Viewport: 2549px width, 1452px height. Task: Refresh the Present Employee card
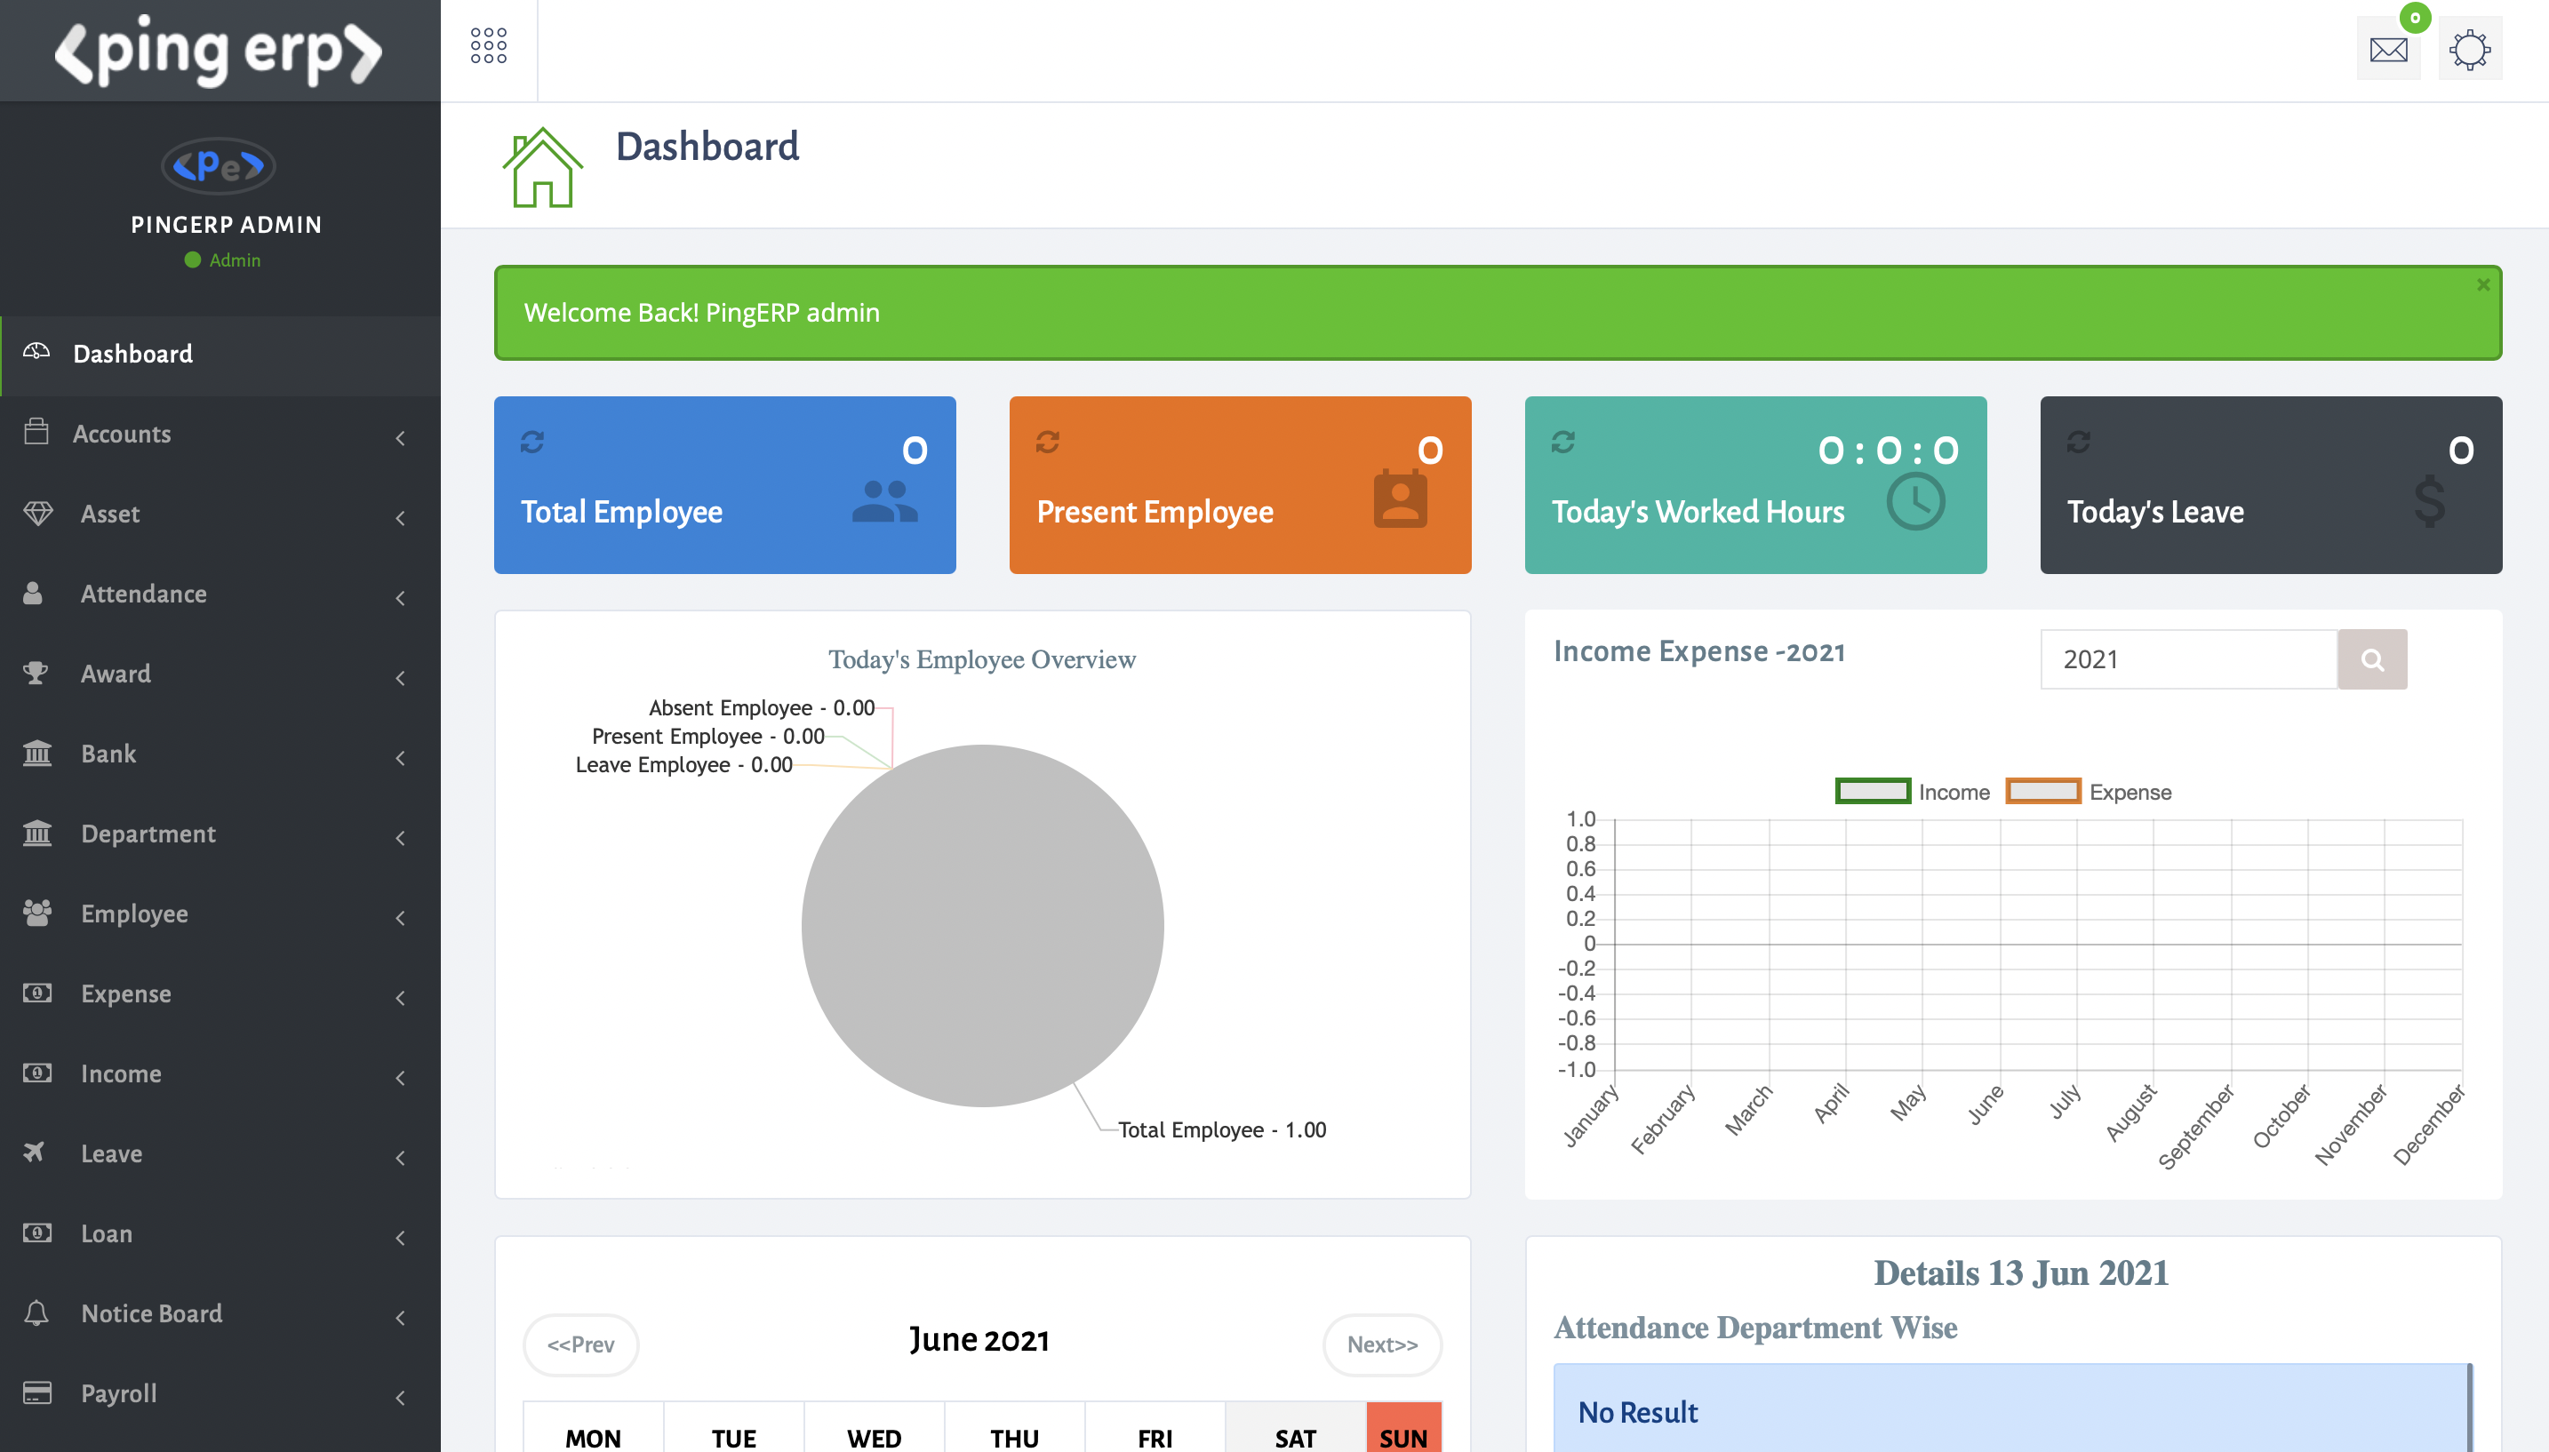pyautogui.click(x=1047, y=442)
